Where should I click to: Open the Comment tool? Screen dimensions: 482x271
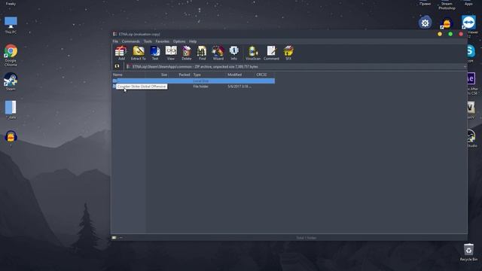point(271,53)
